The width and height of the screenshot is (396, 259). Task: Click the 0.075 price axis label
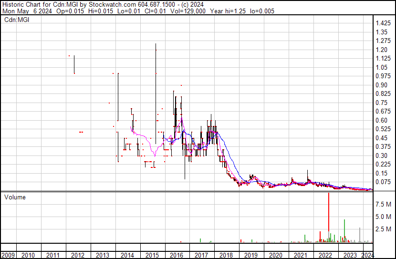click(x=383, y=182)
